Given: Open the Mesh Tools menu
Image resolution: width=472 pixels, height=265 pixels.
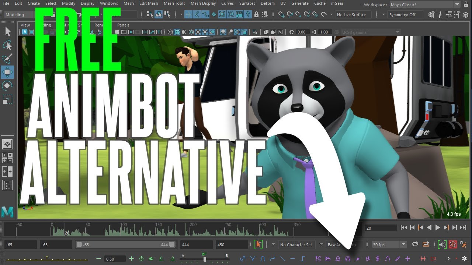Looking at the screenshot, I should coord(174,3).
